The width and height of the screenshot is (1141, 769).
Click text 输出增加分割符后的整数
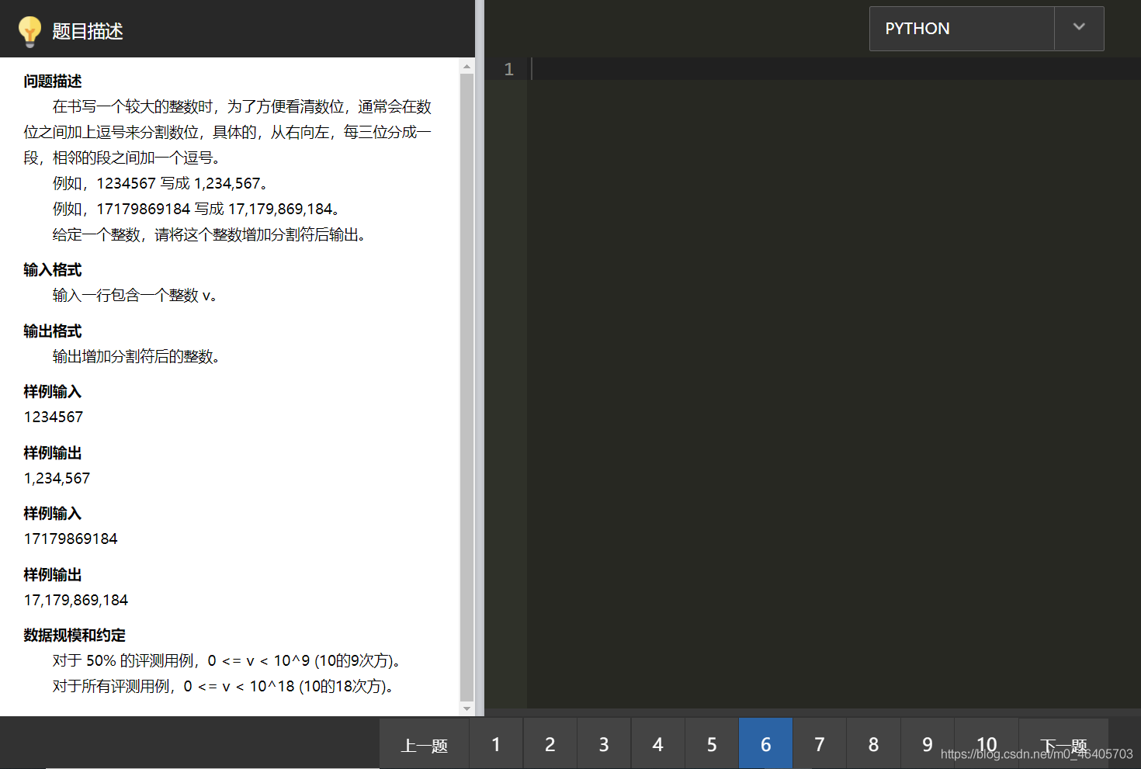137,357
